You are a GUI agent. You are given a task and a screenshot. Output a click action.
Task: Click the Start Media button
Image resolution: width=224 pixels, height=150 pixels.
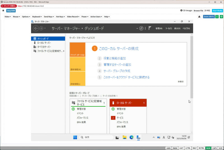coord(218,11)
